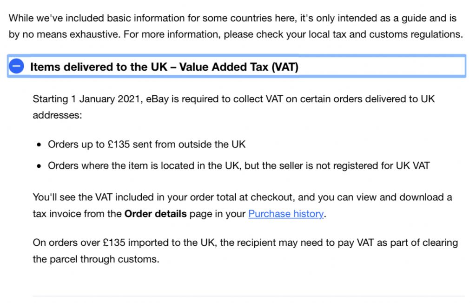476x303 pixels.
Task: Click the 'tax invoice from the' text
Action: click(x=77, y=214)
